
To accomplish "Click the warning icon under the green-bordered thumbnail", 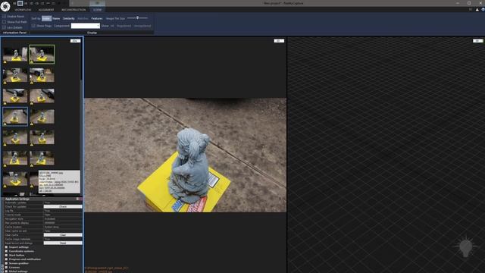I will (32, 62).
